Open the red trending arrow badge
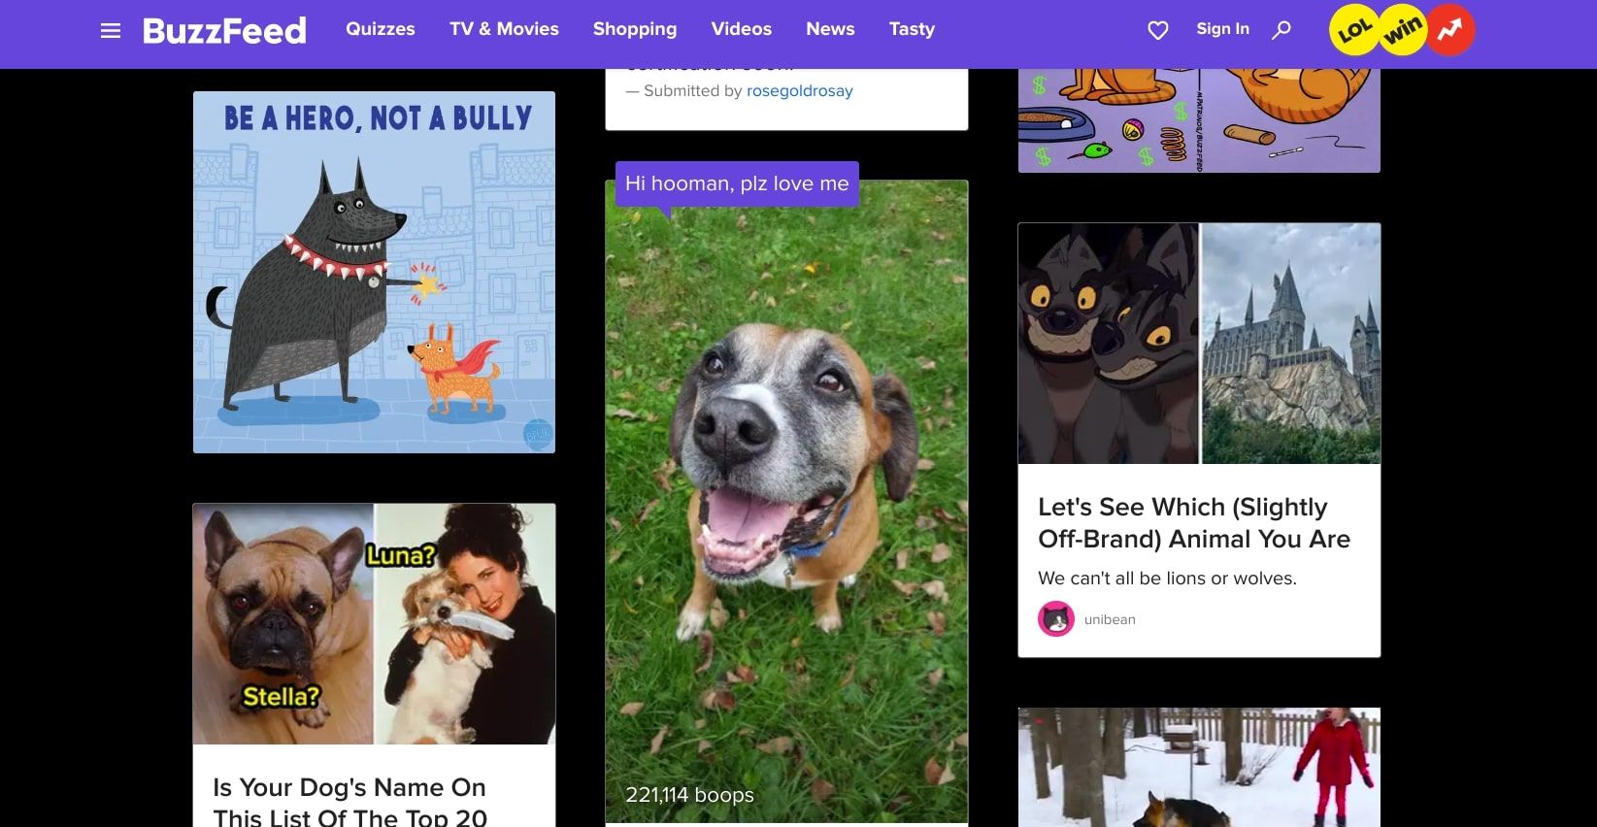1597x827 pixels. click(1450, 30)
